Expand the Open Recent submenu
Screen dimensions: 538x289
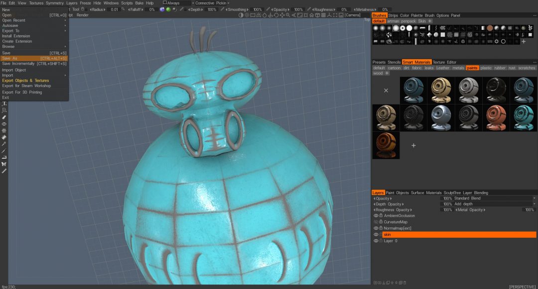(x=34, y=20)
